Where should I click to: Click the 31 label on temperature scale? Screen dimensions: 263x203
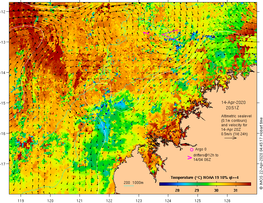pyautogui.click(x=236, y=190)
